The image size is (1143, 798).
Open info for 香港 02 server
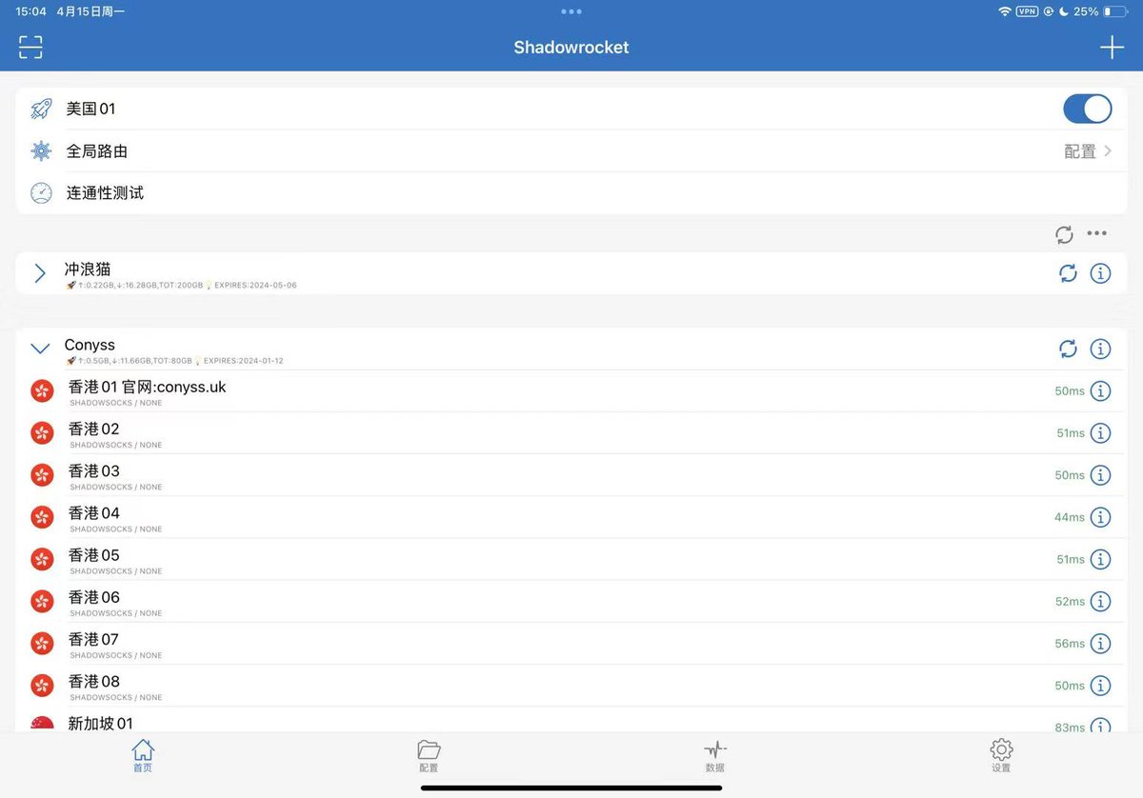(1100, 433)
